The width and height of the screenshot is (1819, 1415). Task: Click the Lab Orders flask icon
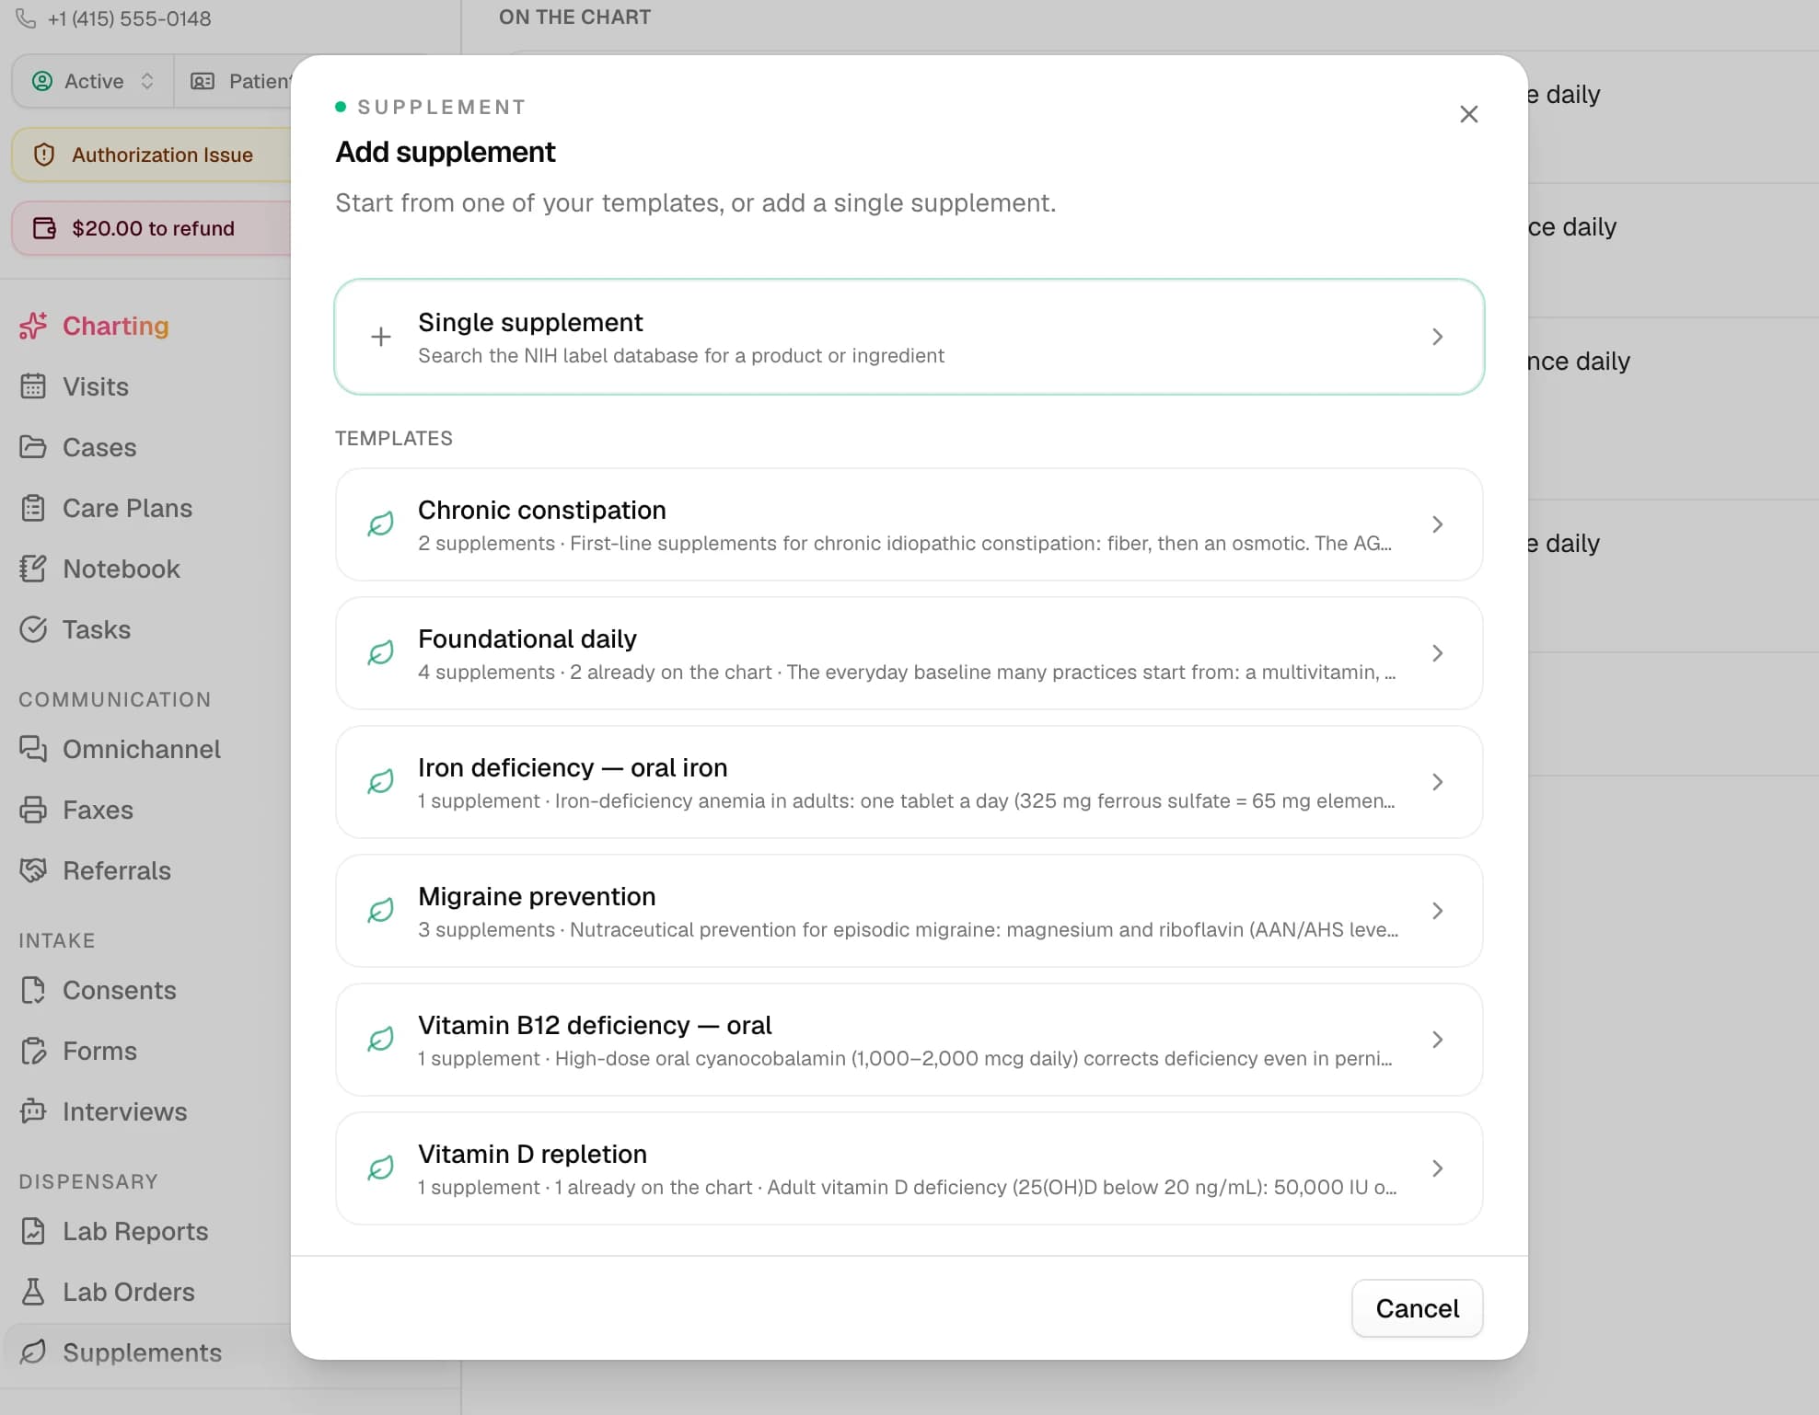(33, 1292)
